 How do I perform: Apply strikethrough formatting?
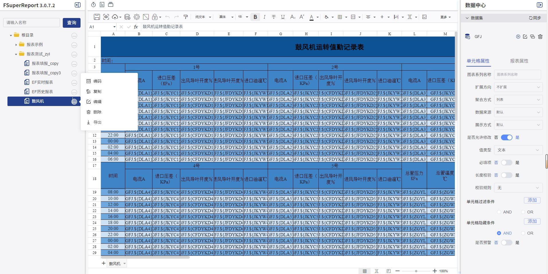(274, 17)
